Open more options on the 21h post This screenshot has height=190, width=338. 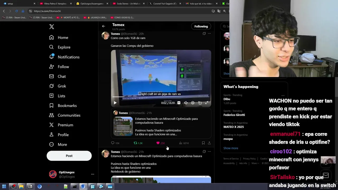pyautogui.click(x=209, y=152)
